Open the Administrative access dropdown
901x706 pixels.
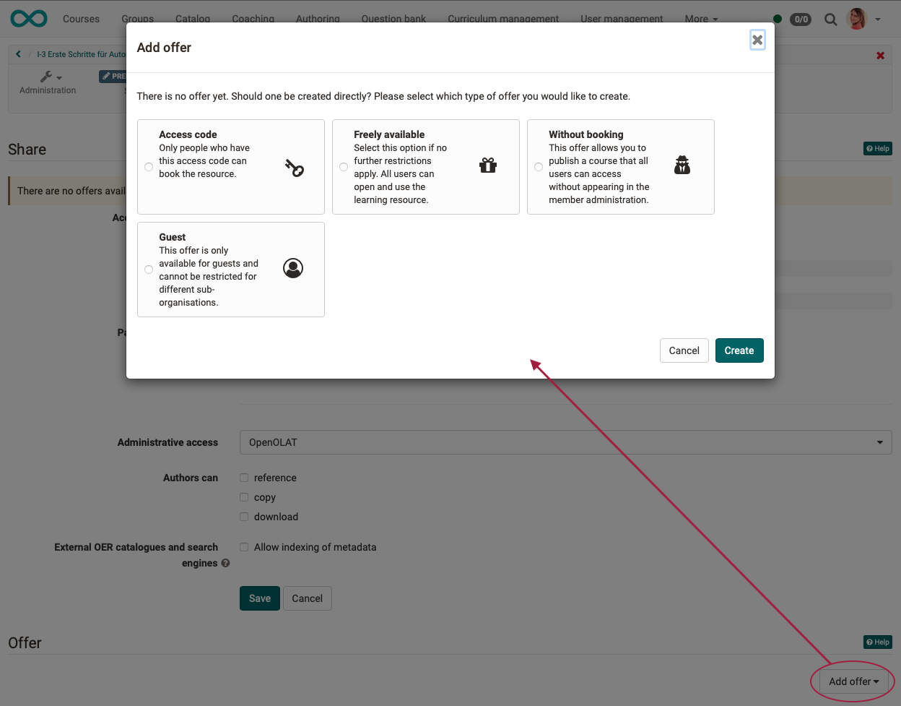pos(565,442)
